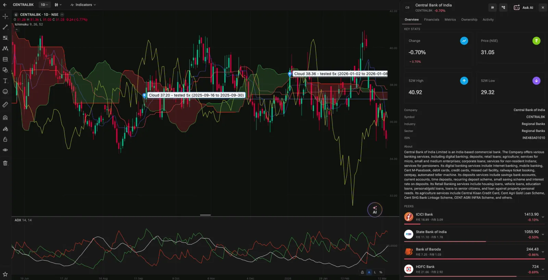This screenshot has height=280, width=548.
Task: Open the geometric shapes tool
Action: (x=5, y=70)
